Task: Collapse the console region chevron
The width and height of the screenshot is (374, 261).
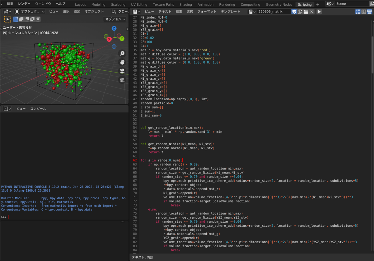Action: pyautogui.click(x=122, y=221)
